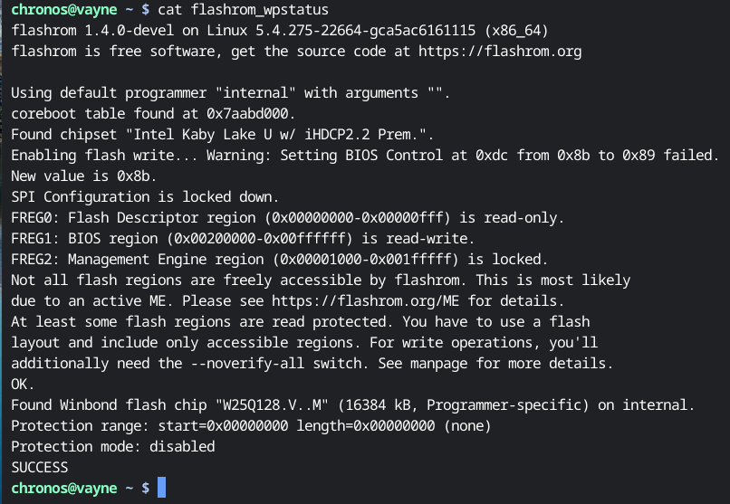
Task: Open the https://flashrom.org/ME details link
Action: (x=365, y=301)
